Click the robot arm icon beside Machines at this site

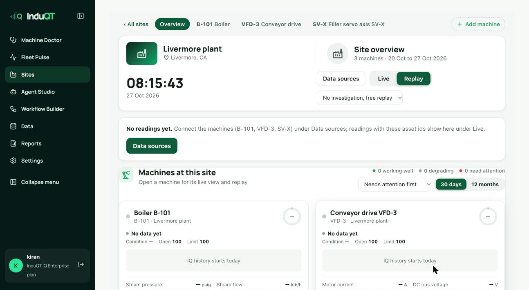click(126, 175)
